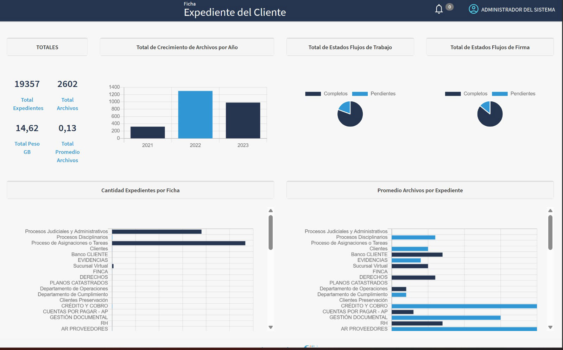Click the Departamento de Cumplimiento bar in Promedio Archivos
The image size is (563, 350).
pyautogui.click(x=399, y=295)
